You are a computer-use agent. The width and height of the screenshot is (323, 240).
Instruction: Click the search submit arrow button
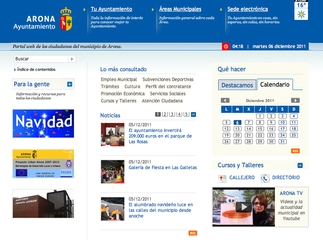72,59
